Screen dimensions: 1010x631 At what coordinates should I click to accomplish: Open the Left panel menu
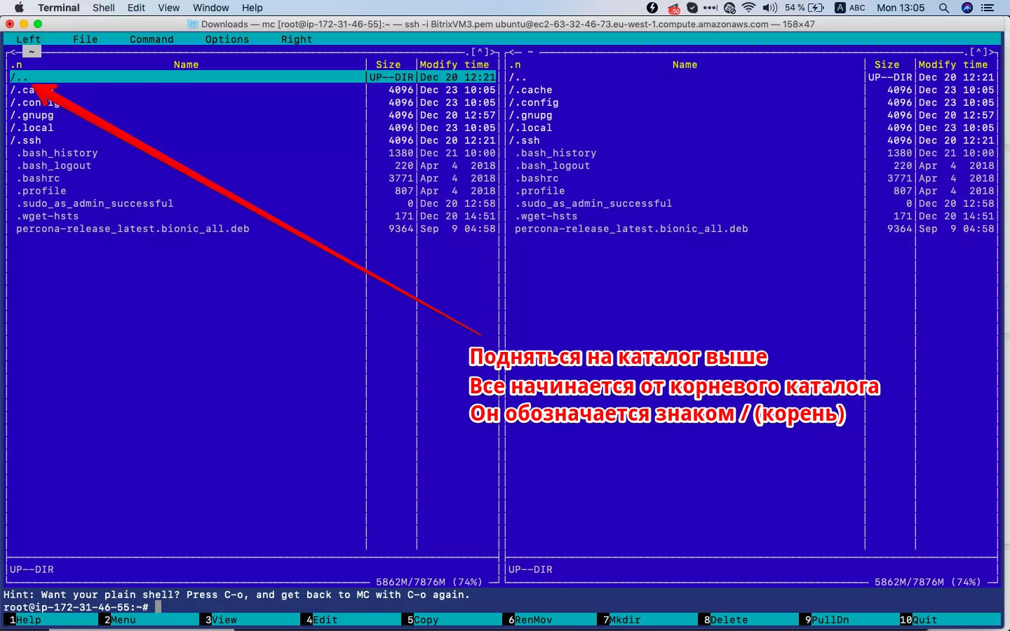click(x=28, y=39)
